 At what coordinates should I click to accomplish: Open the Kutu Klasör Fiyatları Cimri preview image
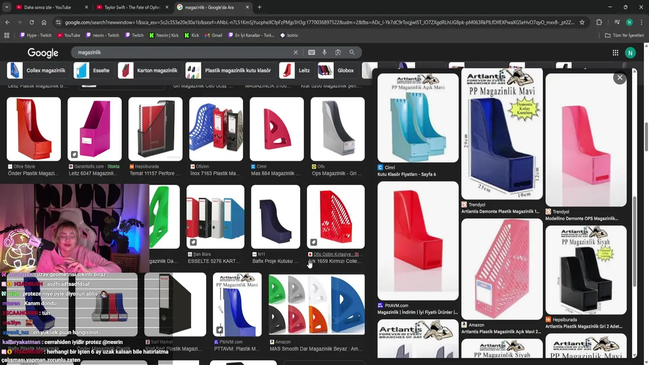click(418, 118)
